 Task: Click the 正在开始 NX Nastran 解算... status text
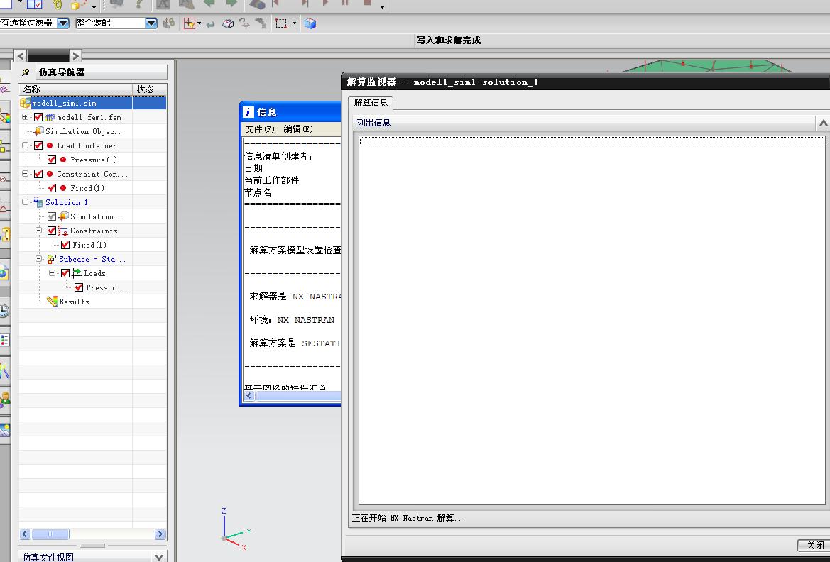tap(409, 518)
